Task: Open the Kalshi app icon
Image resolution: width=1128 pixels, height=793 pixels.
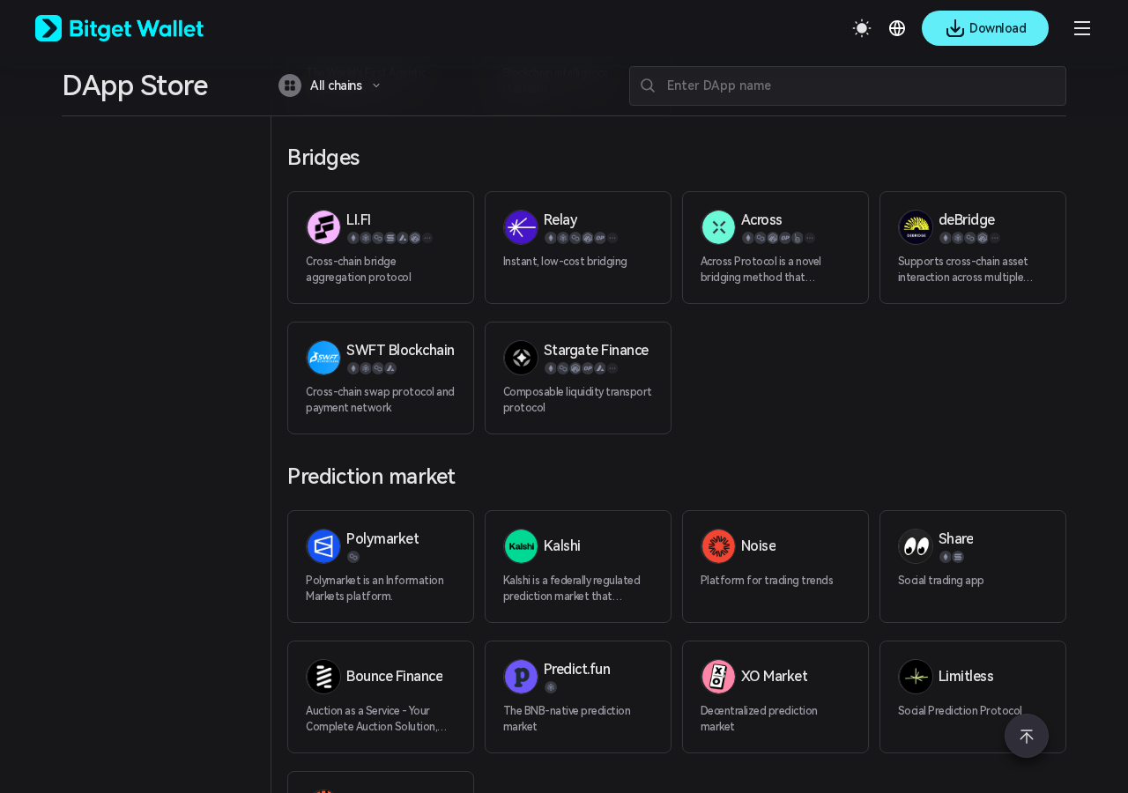Action: point(521,546)
